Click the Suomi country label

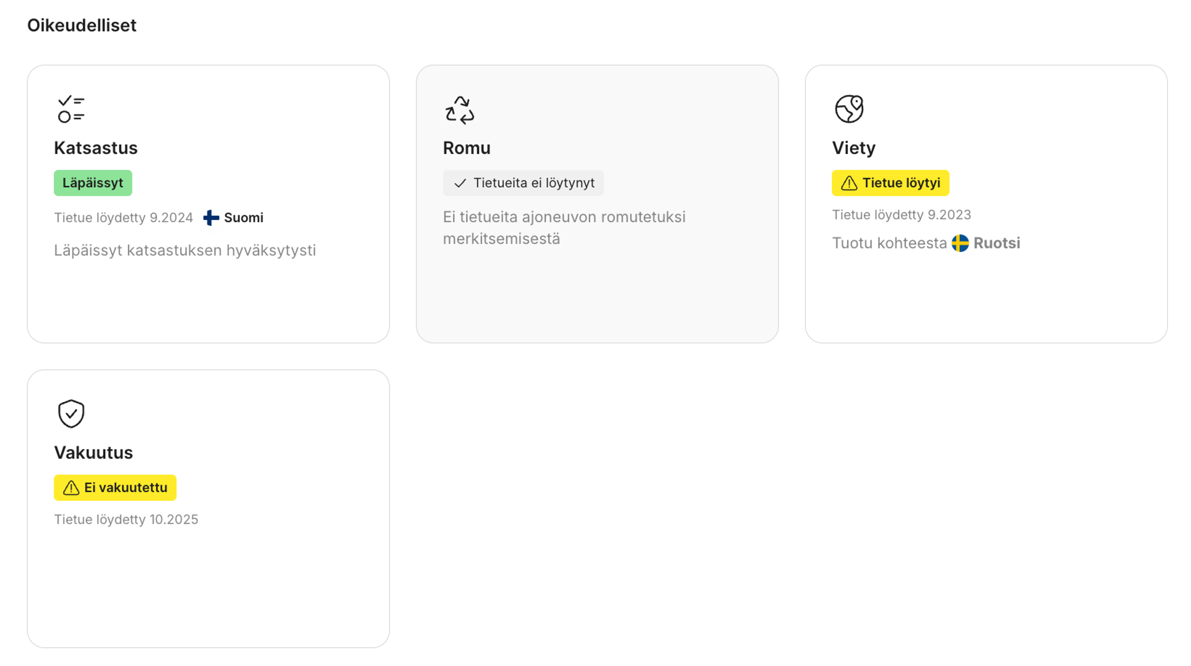pyautogui.click(x=244, y=217)
